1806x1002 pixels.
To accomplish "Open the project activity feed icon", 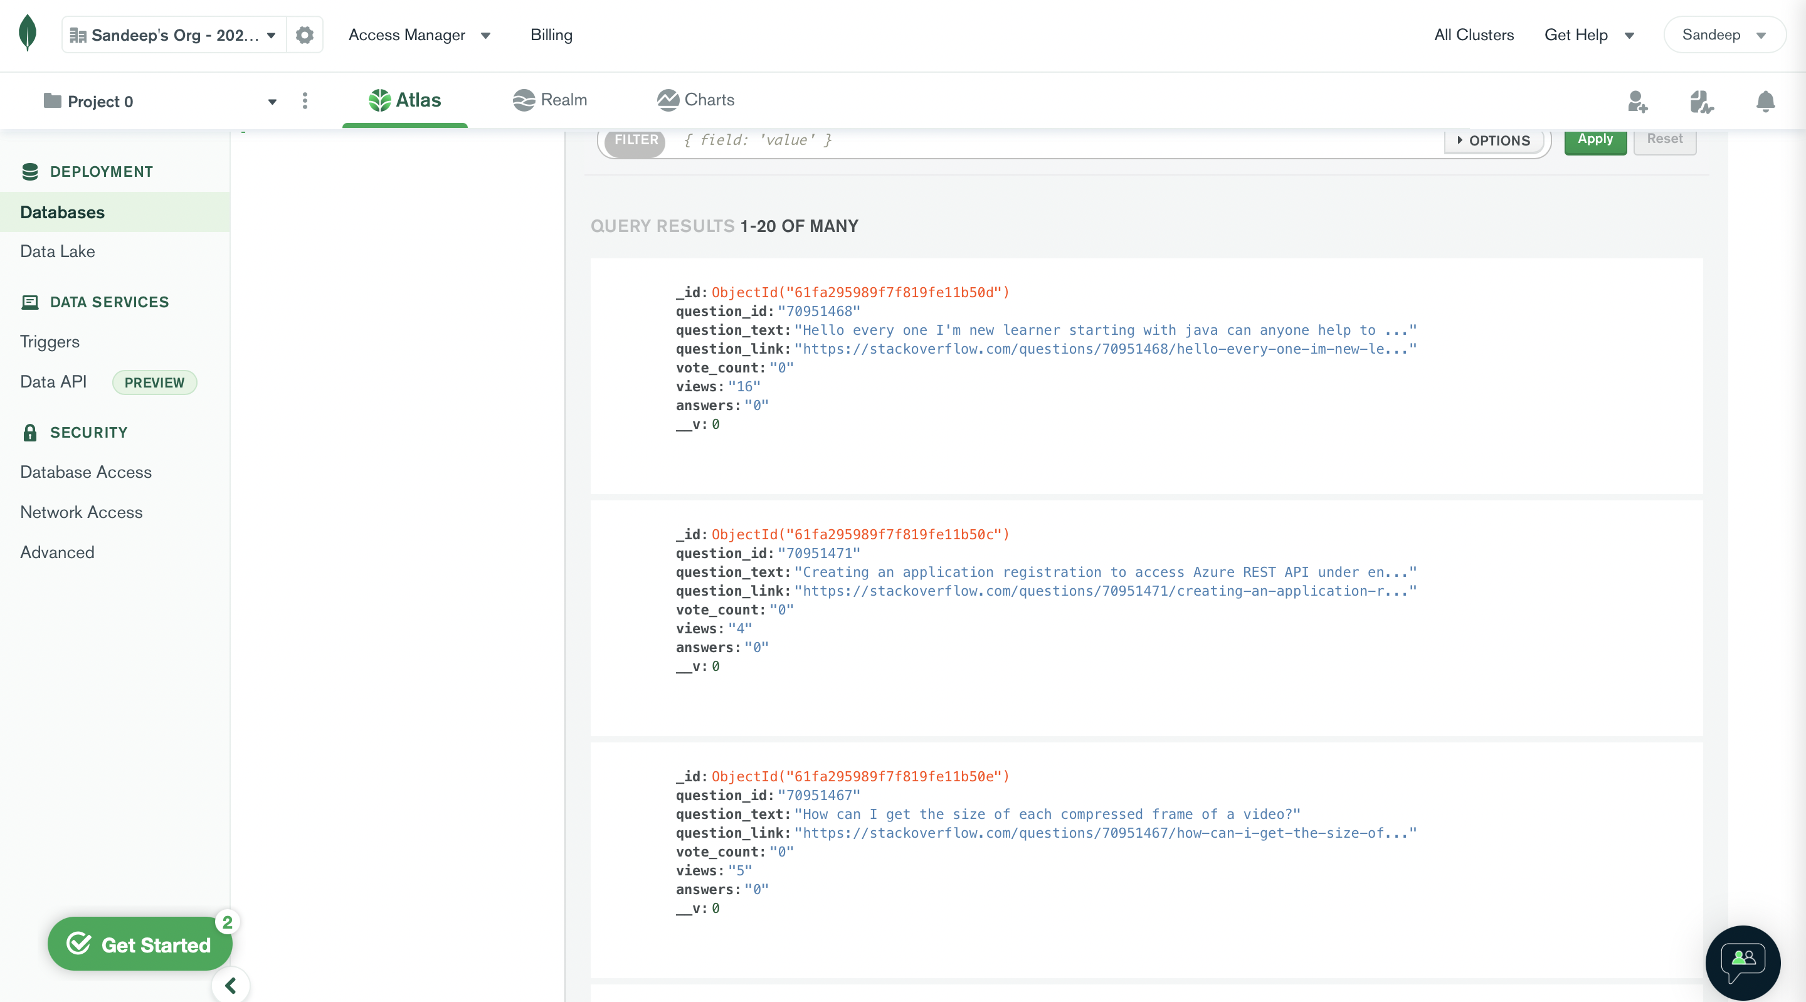I will (x=1701, y=102).
